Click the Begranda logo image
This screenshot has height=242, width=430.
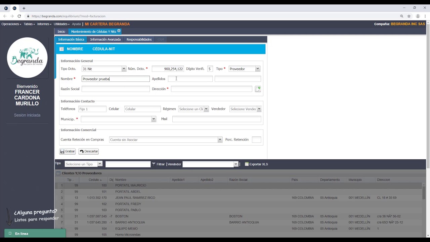pyautogui.click(x=27, y=57)
